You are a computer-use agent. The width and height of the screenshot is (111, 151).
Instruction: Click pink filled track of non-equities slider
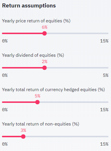coord(11,136)
